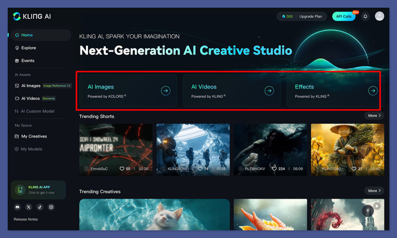Screen dimensions: 397x238
Task: Open the Events section from the sidebar
Action: 26,60
